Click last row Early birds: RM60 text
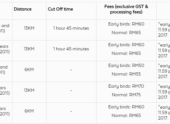The height and width of the screenshot is (124, 170). point(126,107)
